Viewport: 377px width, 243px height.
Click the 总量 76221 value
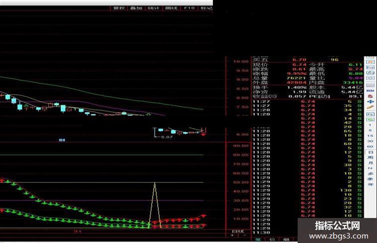pyautogui.click(x=297, y=78)
